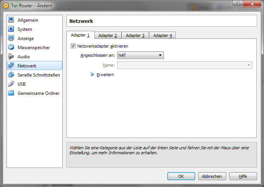Click the Serielle Schnittstellen icon
Viewport: 264px width, 187px height.
11,75
